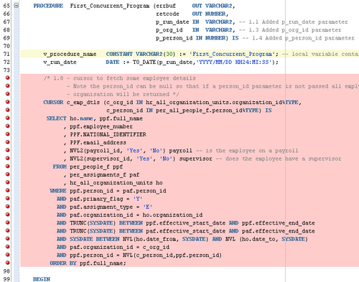Toggle breakpoint on 'paf.organization_id = c_org_id' line
359x282 pixels.
[x=8, y=247]
